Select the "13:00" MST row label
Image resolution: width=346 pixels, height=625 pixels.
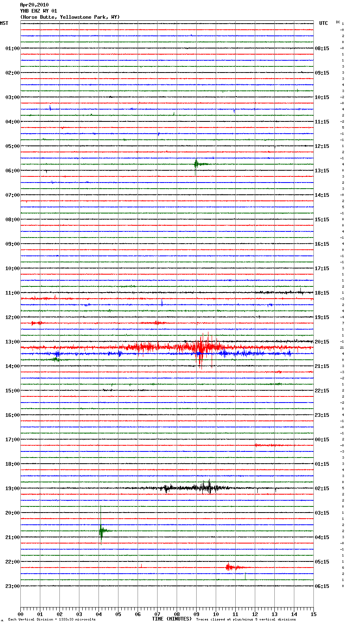coord(13,342)
